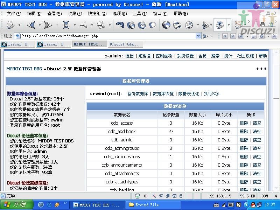Click 删除 for cdb_access row

(x=244, y=123)
